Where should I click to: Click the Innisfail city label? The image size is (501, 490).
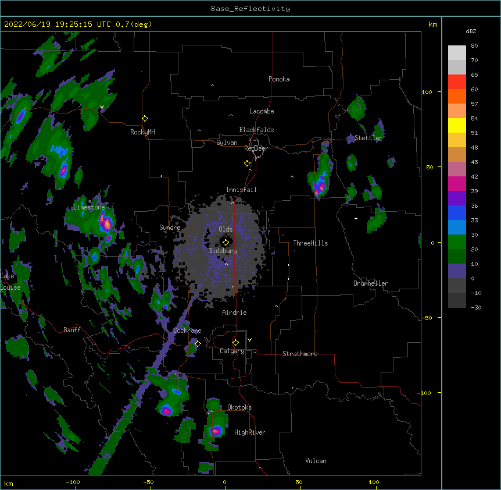point(241,190)
